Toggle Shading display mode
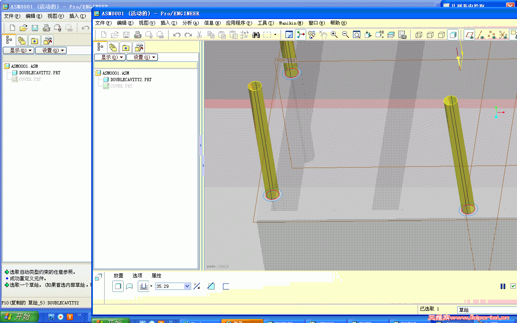The width and height of the screenshot is (517, 323). pyautogui.click(x=453, y=35)
